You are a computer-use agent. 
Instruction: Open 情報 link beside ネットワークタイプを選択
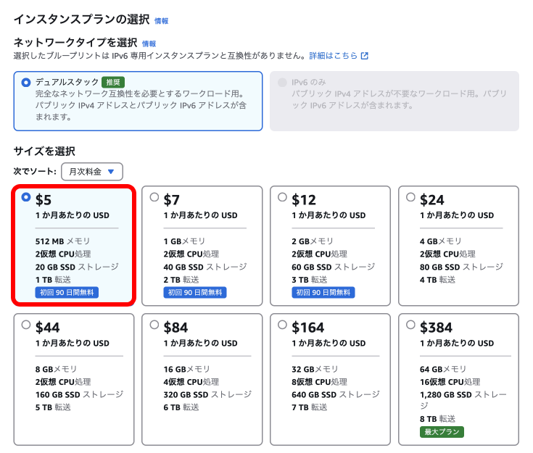coord(149,43)
